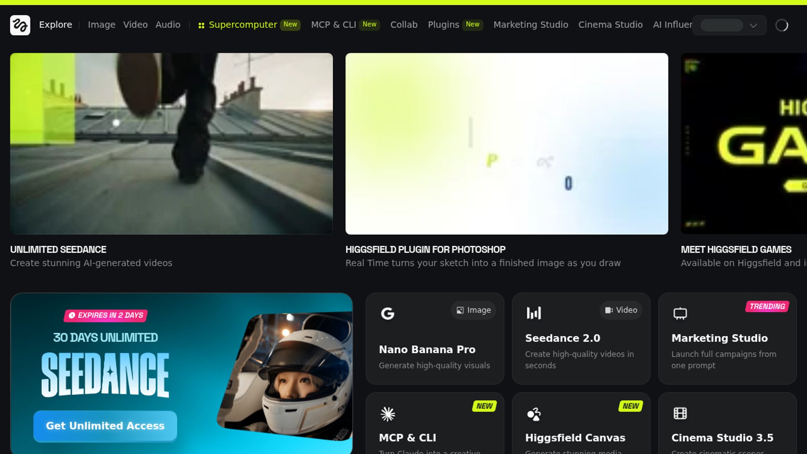Click MEET HIGGSFIELD GAMES heading
The image size is (807, 454).
736,250
